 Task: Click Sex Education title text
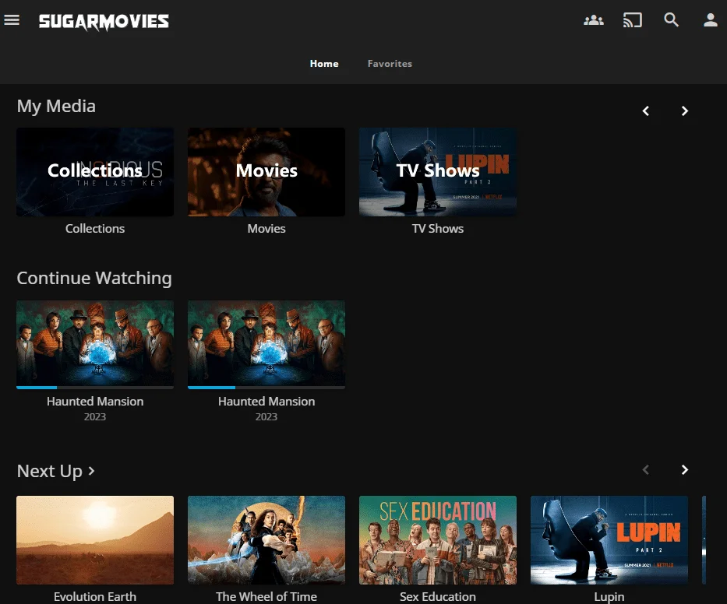[x=438, y=596]
